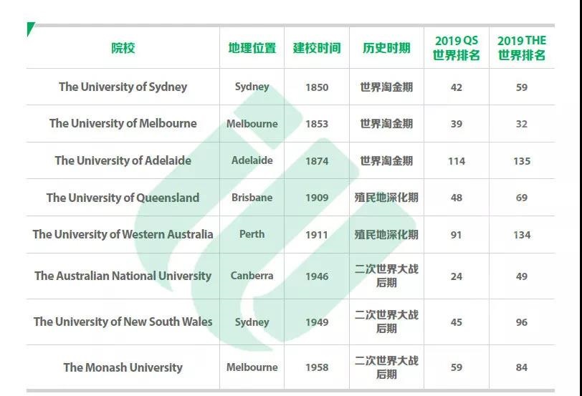Select The University of Sydney cell

click(123, 87)
